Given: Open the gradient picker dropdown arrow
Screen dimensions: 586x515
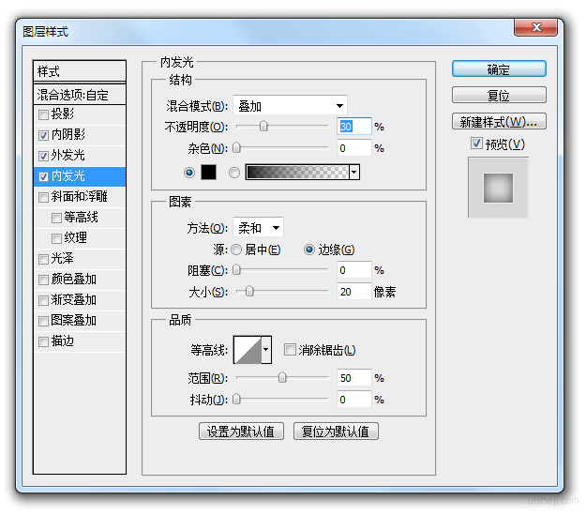Looking at the screenshot, I should click(x=354, y=172).
